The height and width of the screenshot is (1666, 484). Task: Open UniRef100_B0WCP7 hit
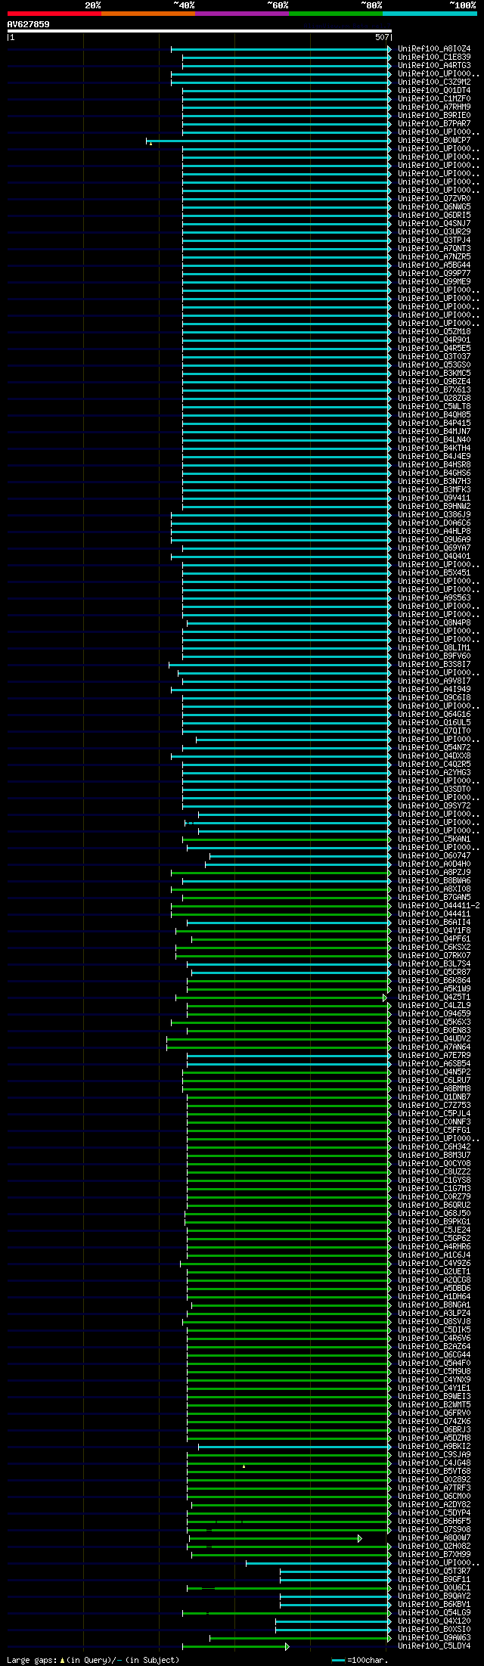[434, 140]
